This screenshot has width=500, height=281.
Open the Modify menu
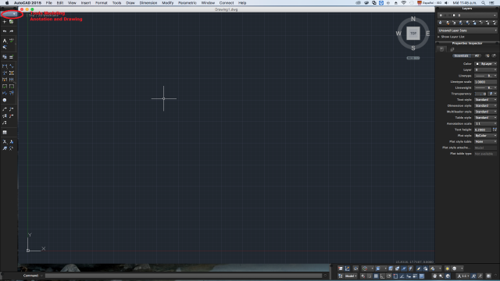(168, 3)
